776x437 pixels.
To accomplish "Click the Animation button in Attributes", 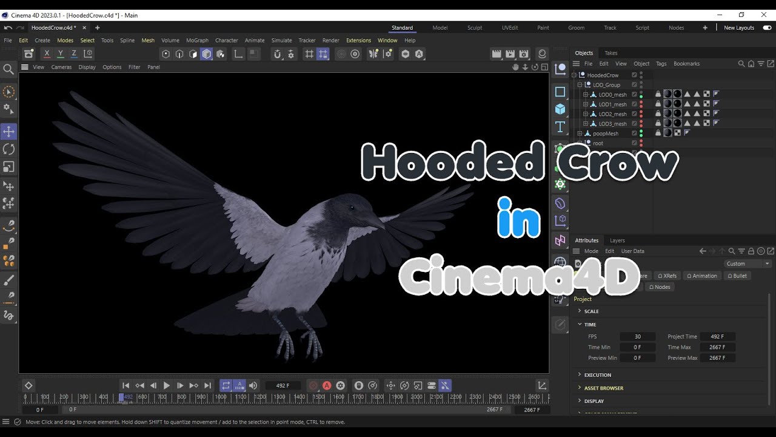I will click(701, 276).
